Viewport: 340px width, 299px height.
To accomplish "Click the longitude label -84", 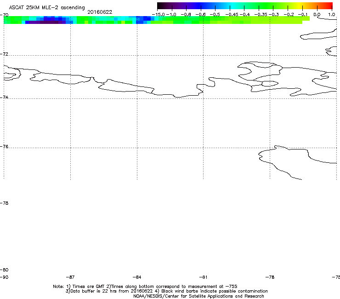I will [x=137, y=277].
